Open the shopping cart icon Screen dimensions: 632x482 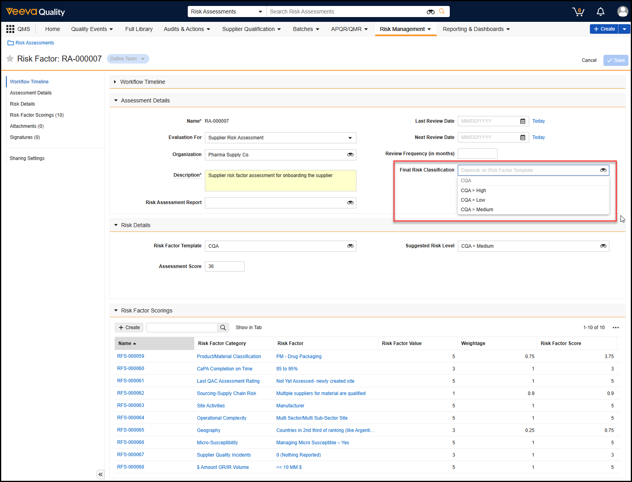click(x=578, y=12)
